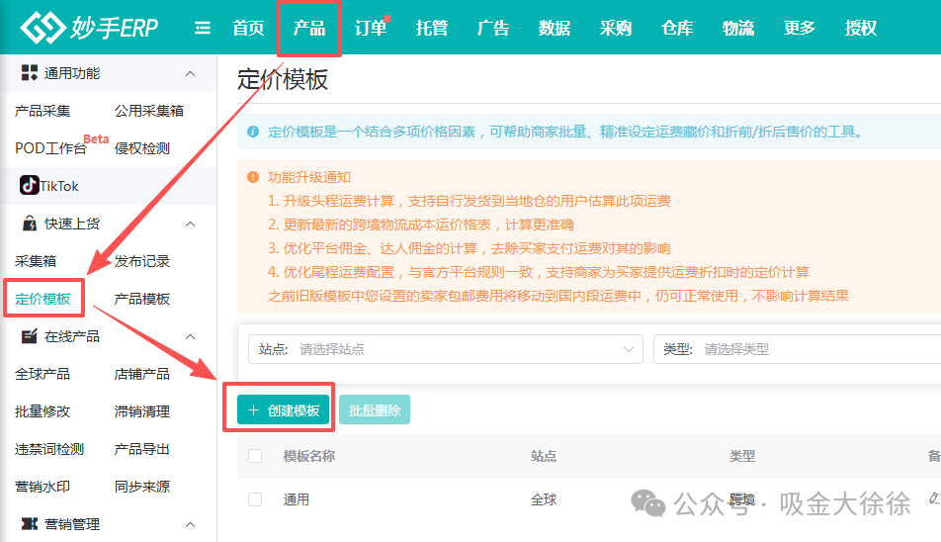Click the 类型 column header
The height and width of the screenshot is (542, 941).
pyautogui.click(x=742, y=456)
